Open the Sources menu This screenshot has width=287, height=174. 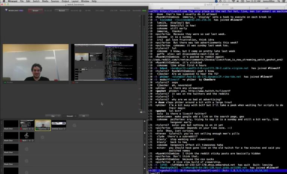pos(55,1)
